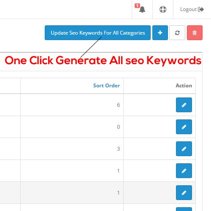Click the Action column header
The width and height of the screenshot is (211, 211).
point(184,86)
